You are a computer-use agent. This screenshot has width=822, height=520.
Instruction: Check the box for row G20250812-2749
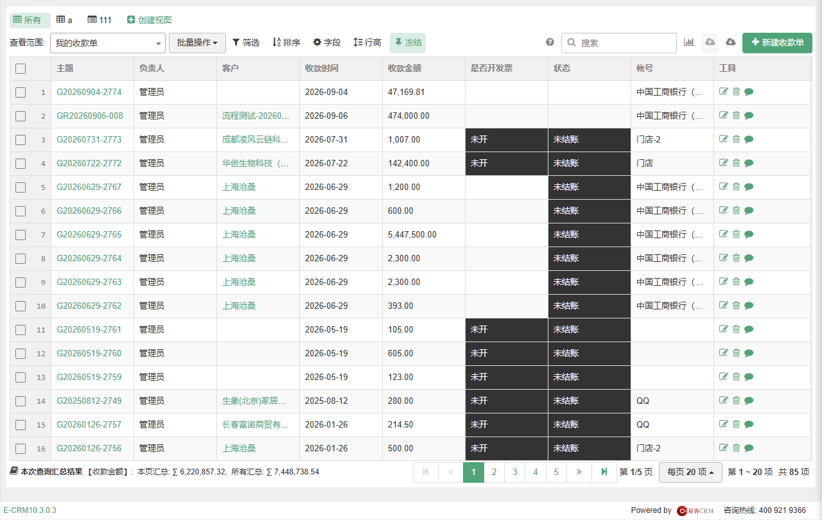(21, 401)
